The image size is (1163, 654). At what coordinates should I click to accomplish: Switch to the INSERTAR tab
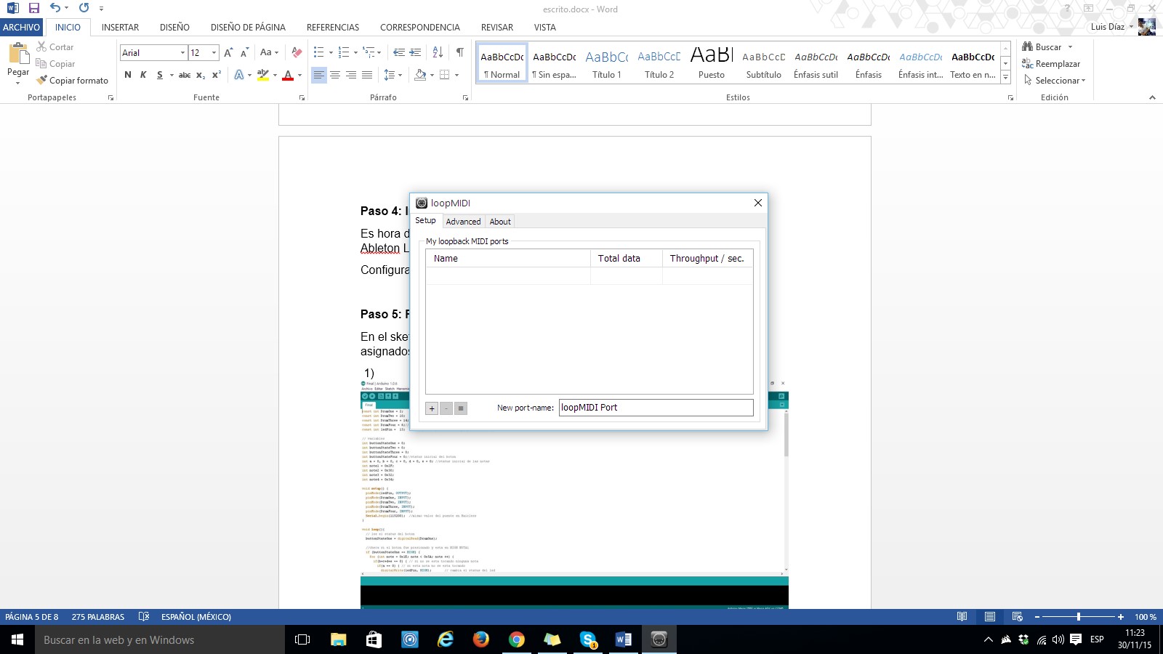120,27
